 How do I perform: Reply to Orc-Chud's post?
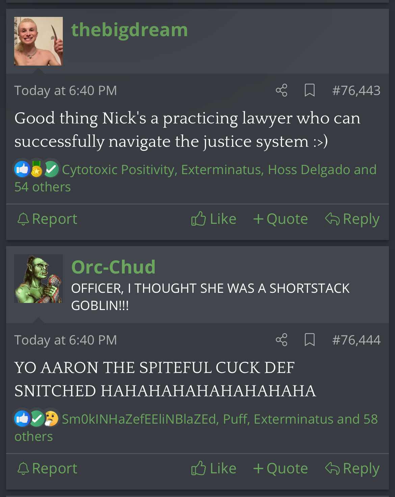pyautogui.click(x=352, y=469)
